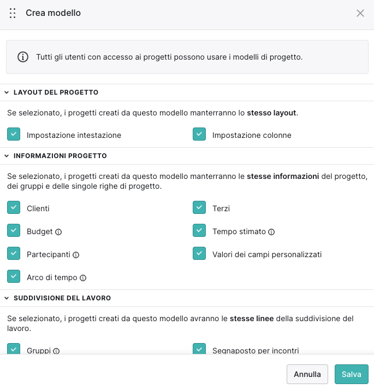Click the info icon next to Partecipanti
The width and height of the screenshot is (374, 389).
click(x=76, y=255)
